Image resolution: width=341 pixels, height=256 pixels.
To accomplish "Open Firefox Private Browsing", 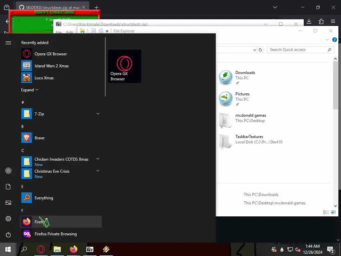I will click(x=61, y=234).
